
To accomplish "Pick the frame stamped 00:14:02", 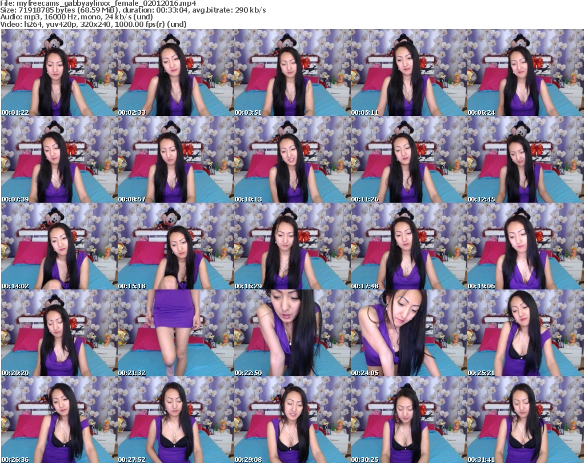I will click(x=59, y=246).
